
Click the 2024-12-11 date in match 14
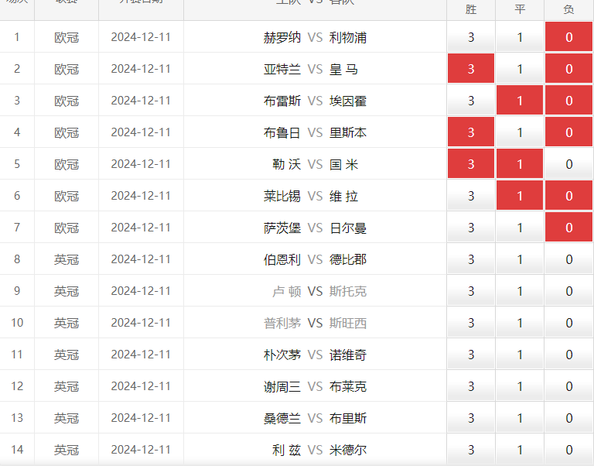tap(141, 450)
